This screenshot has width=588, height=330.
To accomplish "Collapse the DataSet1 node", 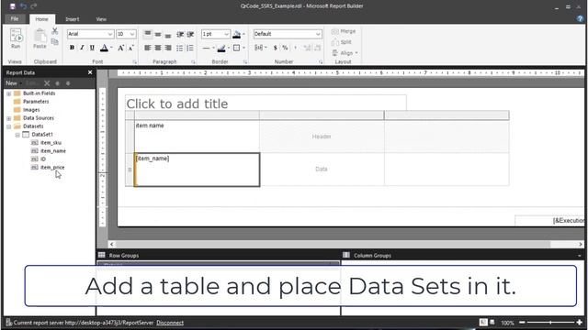I will [x=17, y=135].
